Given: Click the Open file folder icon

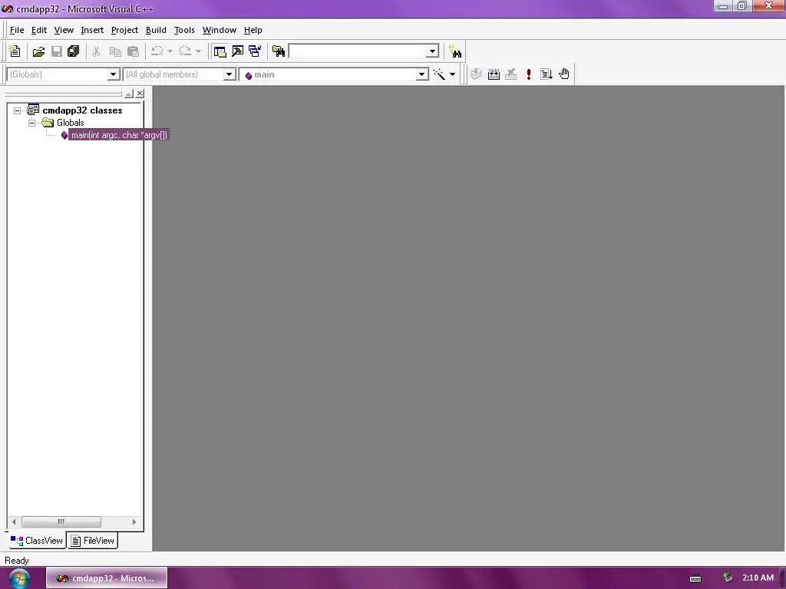Looking at the screenshot, I should coord(38,51).
